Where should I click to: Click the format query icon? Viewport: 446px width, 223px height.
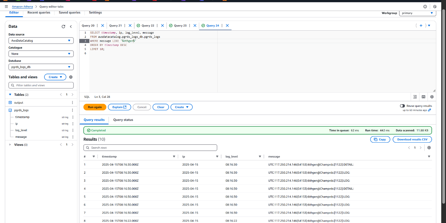[x=415, y=97]
